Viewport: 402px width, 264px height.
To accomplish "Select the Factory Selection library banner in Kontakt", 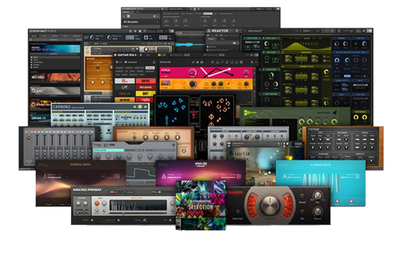I will click(56, 49).
